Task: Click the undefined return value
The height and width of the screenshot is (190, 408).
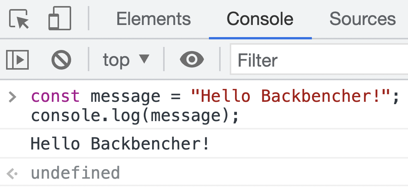Action: coord(75,173)
